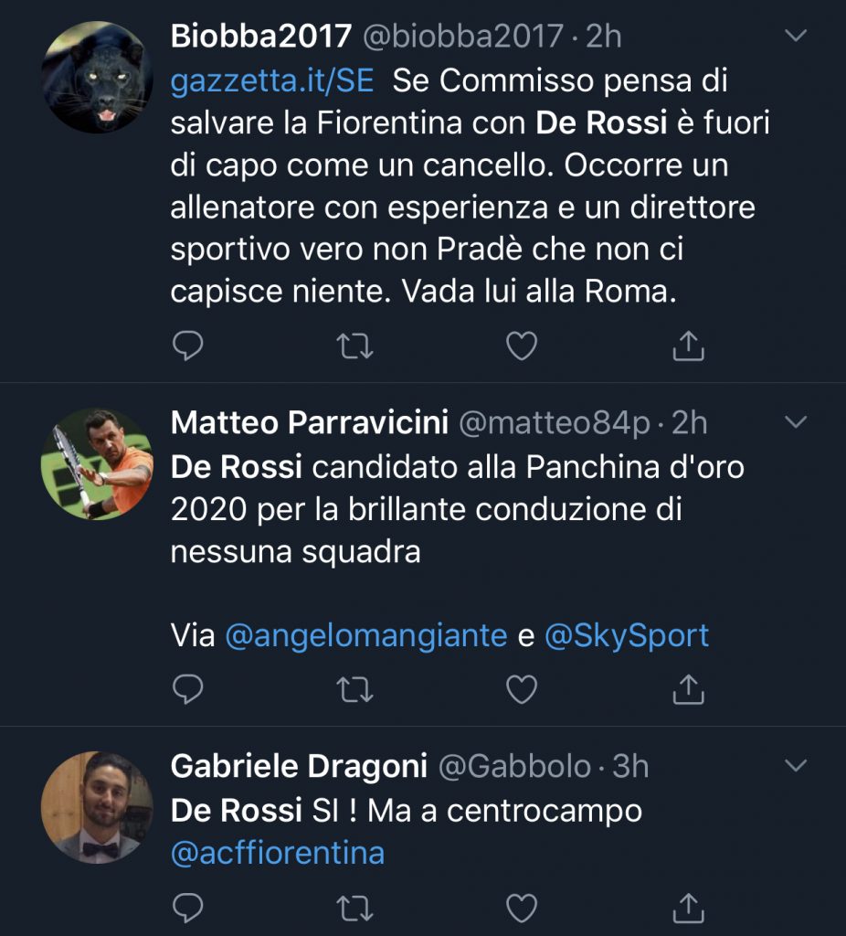Open the @acffiorentina profile mention

(x=278, y=853)
